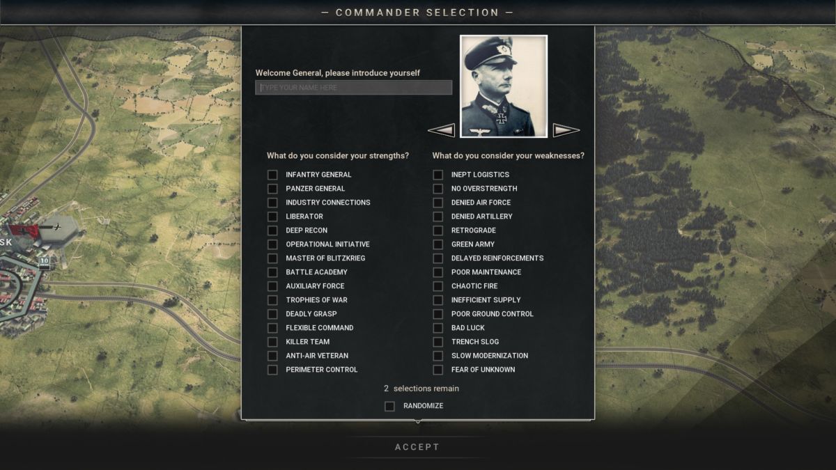Focus the 'Type your name here' field

[x=353, y=88]
